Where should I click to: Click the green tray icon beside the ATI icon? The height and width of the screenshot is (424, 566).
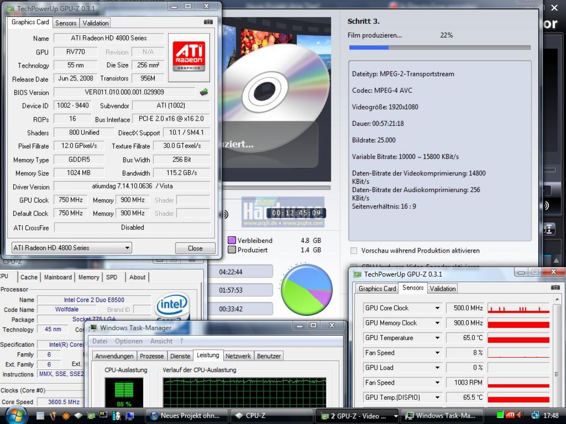500,415
